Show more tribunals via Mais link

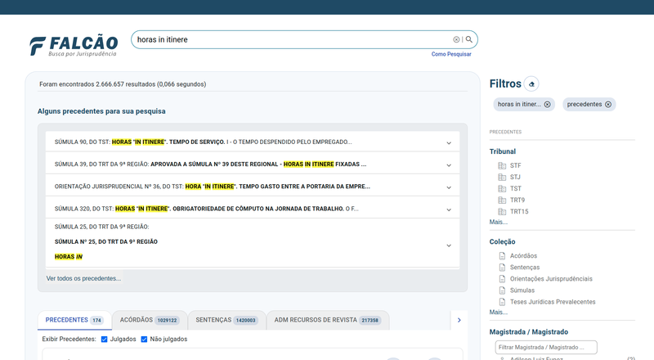pos(499,223)
